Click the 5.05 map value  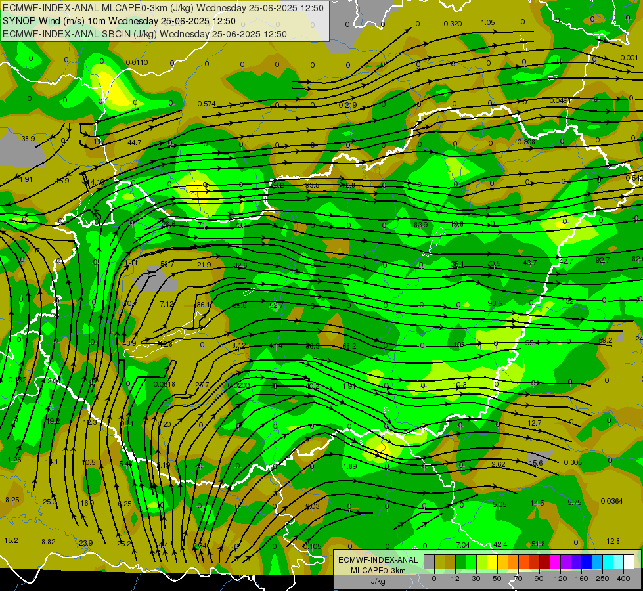[499, 504]
